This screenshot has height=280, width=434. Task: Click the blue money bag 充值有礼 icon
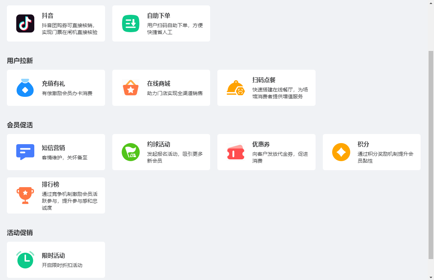coord(25,88)
